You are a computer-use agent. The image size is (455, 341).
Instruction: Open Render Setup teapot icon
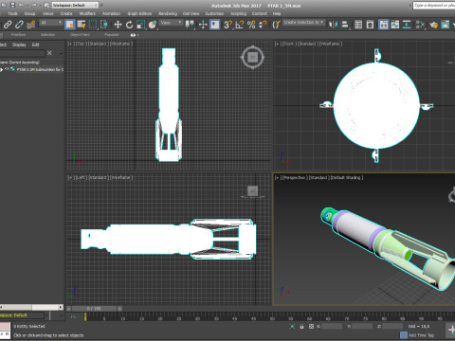coord(433,25)
